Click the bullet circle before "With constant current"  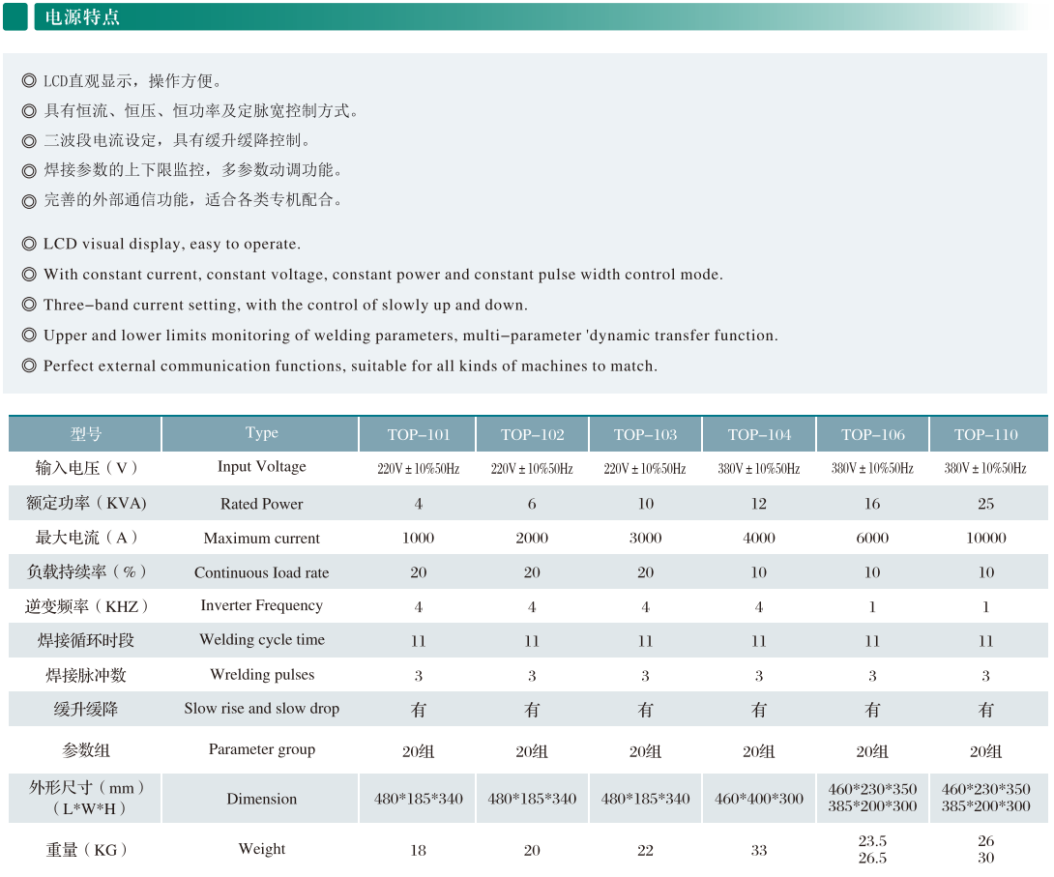point(29,275)
